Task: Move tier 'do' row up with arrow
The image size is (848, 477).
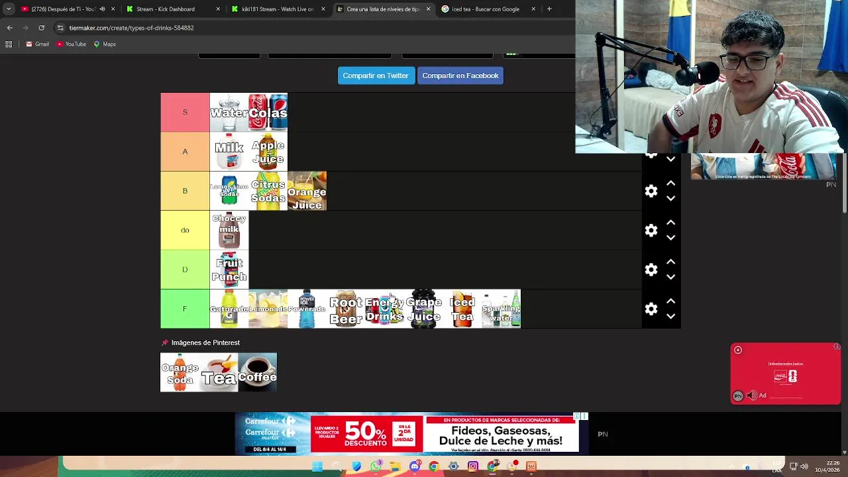Action: tap(670, 222)
